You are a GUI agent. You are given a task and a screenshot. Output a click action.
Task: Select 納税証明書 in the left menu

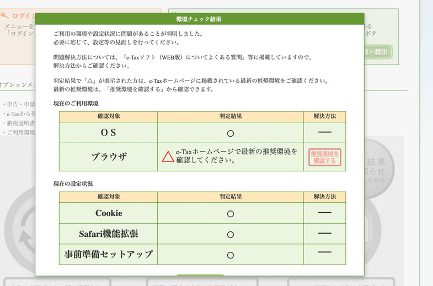[x=19, y=123]
